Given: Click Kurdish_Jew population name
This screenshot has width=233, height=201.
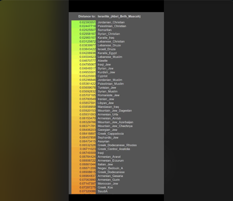Looking at the screenshot, I should 106,72.
